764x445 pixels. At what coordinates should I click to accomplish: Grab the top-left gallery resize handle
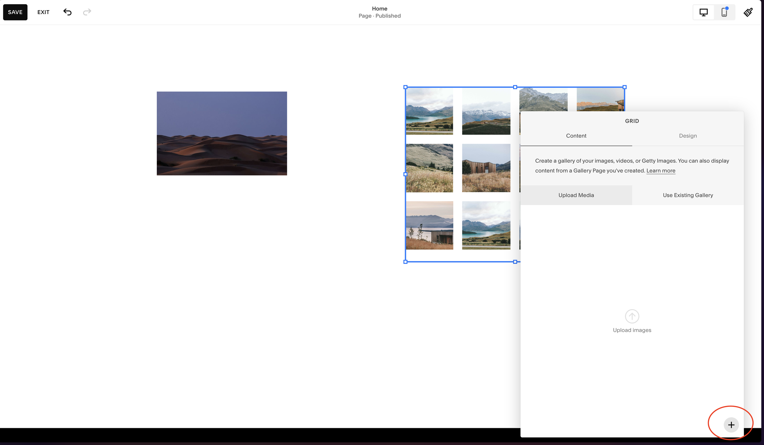406,87
